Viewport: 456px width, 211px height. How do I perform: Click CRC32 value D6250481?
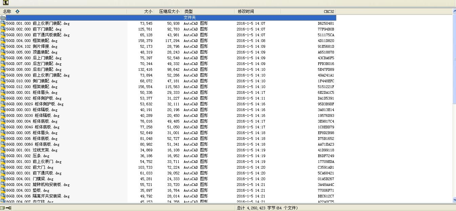point(326,23)
